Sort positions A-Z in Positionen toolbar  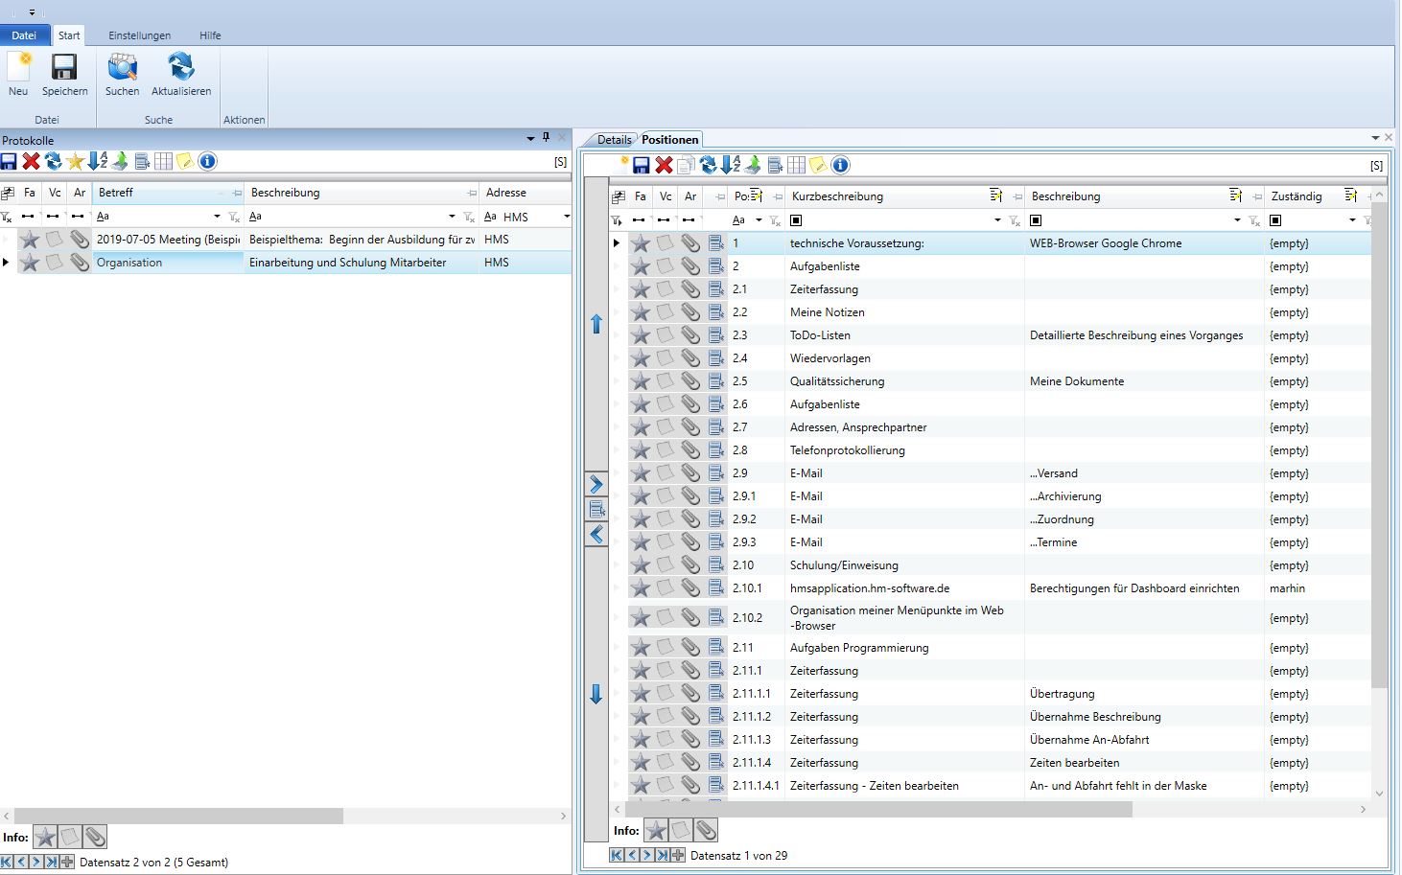point(730,165)
